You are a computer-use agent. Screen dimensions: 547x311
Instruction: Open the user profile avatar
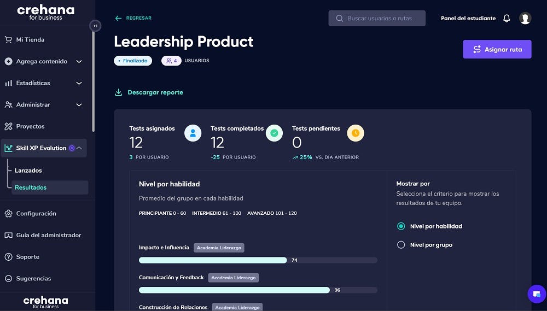[525, 18]
